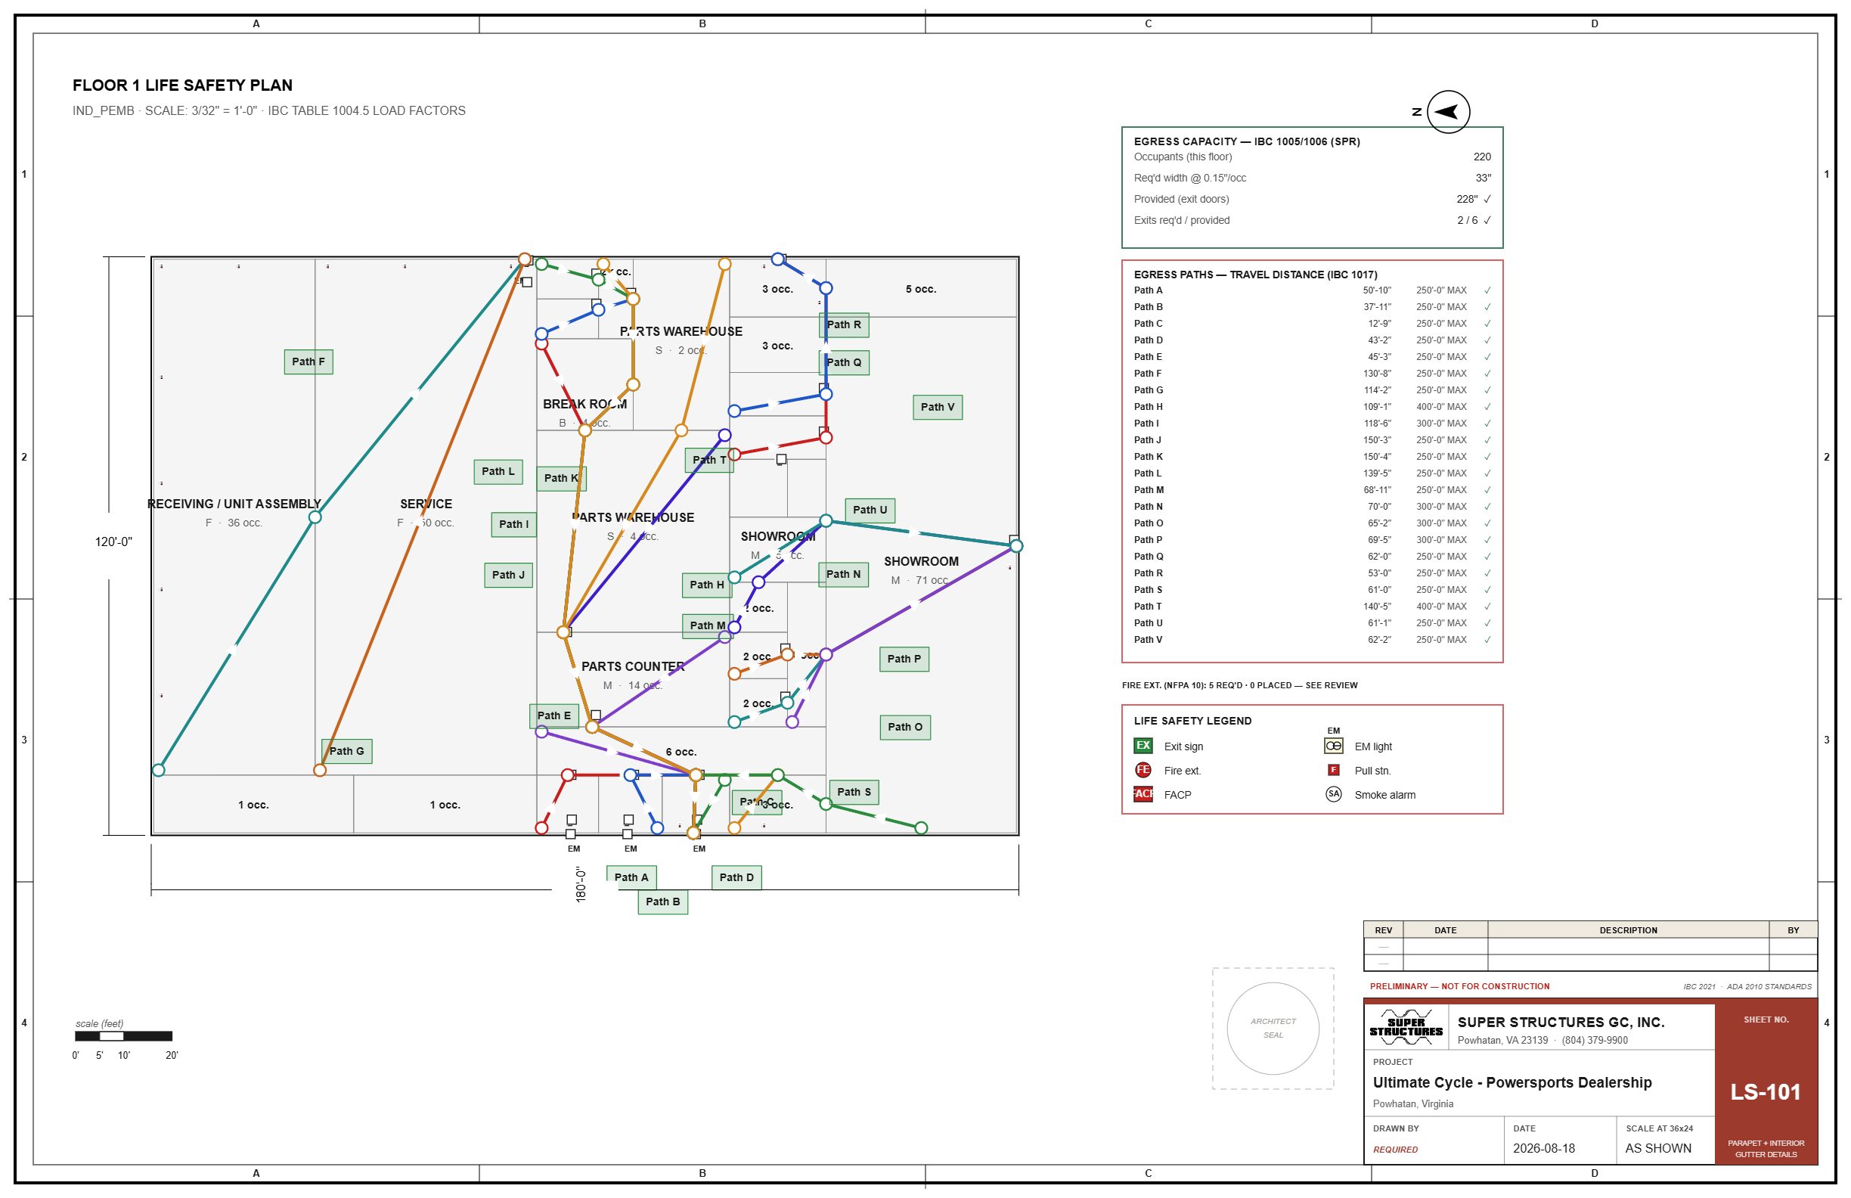Click the Occupants (this floor) row
Image resolution: width=1851 pixels, height=1198 pixels.
(1312, 157)
